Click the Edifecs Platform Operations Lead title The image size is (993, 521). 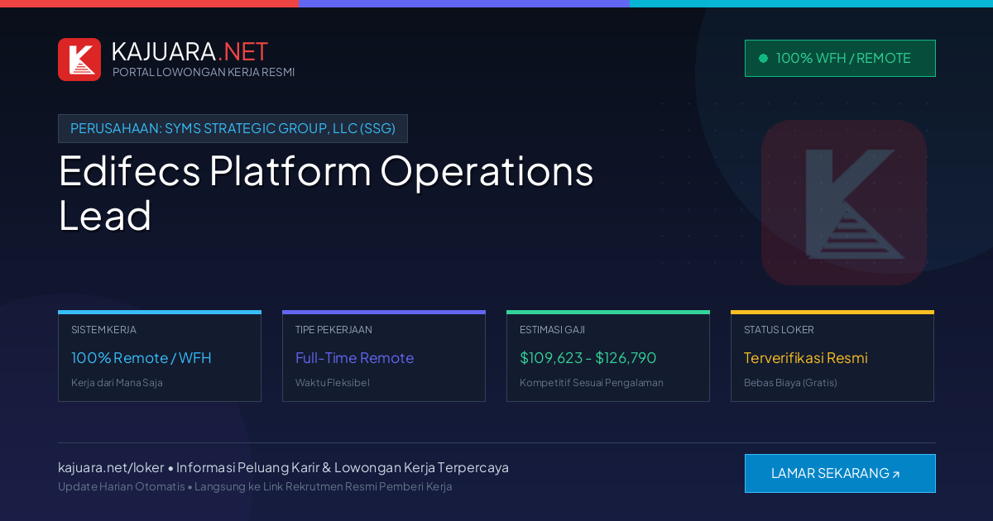[326, 193]
